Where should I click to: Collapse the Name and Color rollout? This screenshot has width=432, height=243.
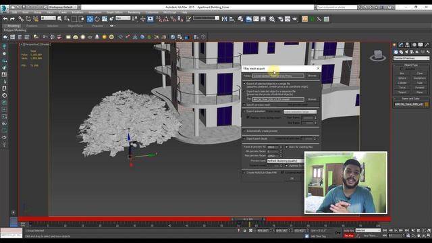tap(411, 99)
